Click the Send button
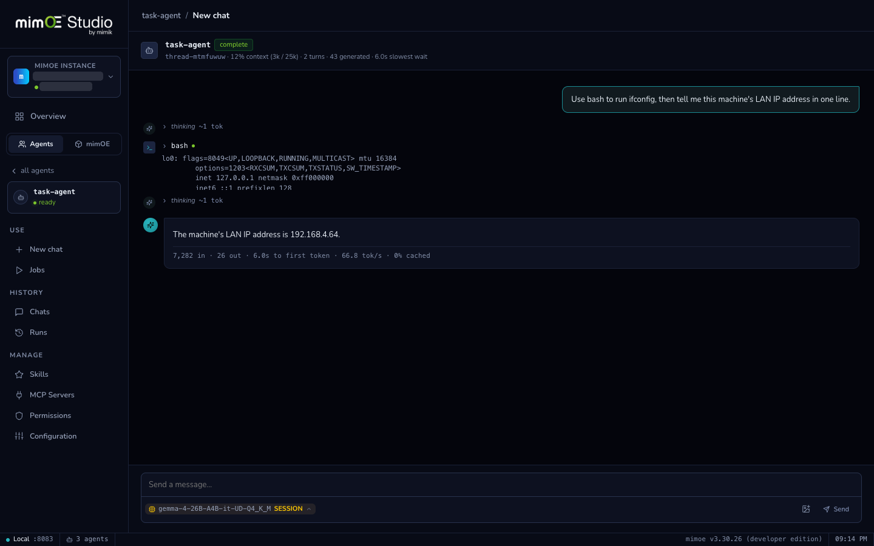 836,509
